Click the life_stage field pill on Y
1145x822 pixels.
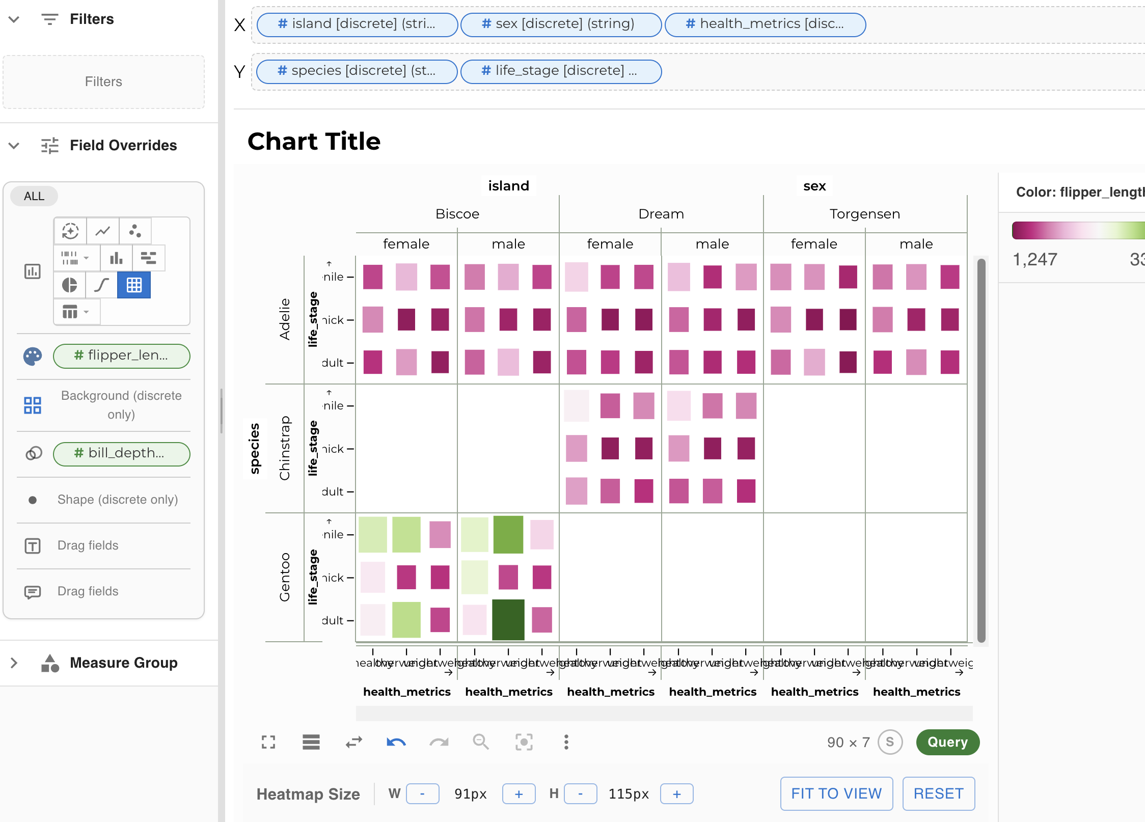[x=561, y=71]
